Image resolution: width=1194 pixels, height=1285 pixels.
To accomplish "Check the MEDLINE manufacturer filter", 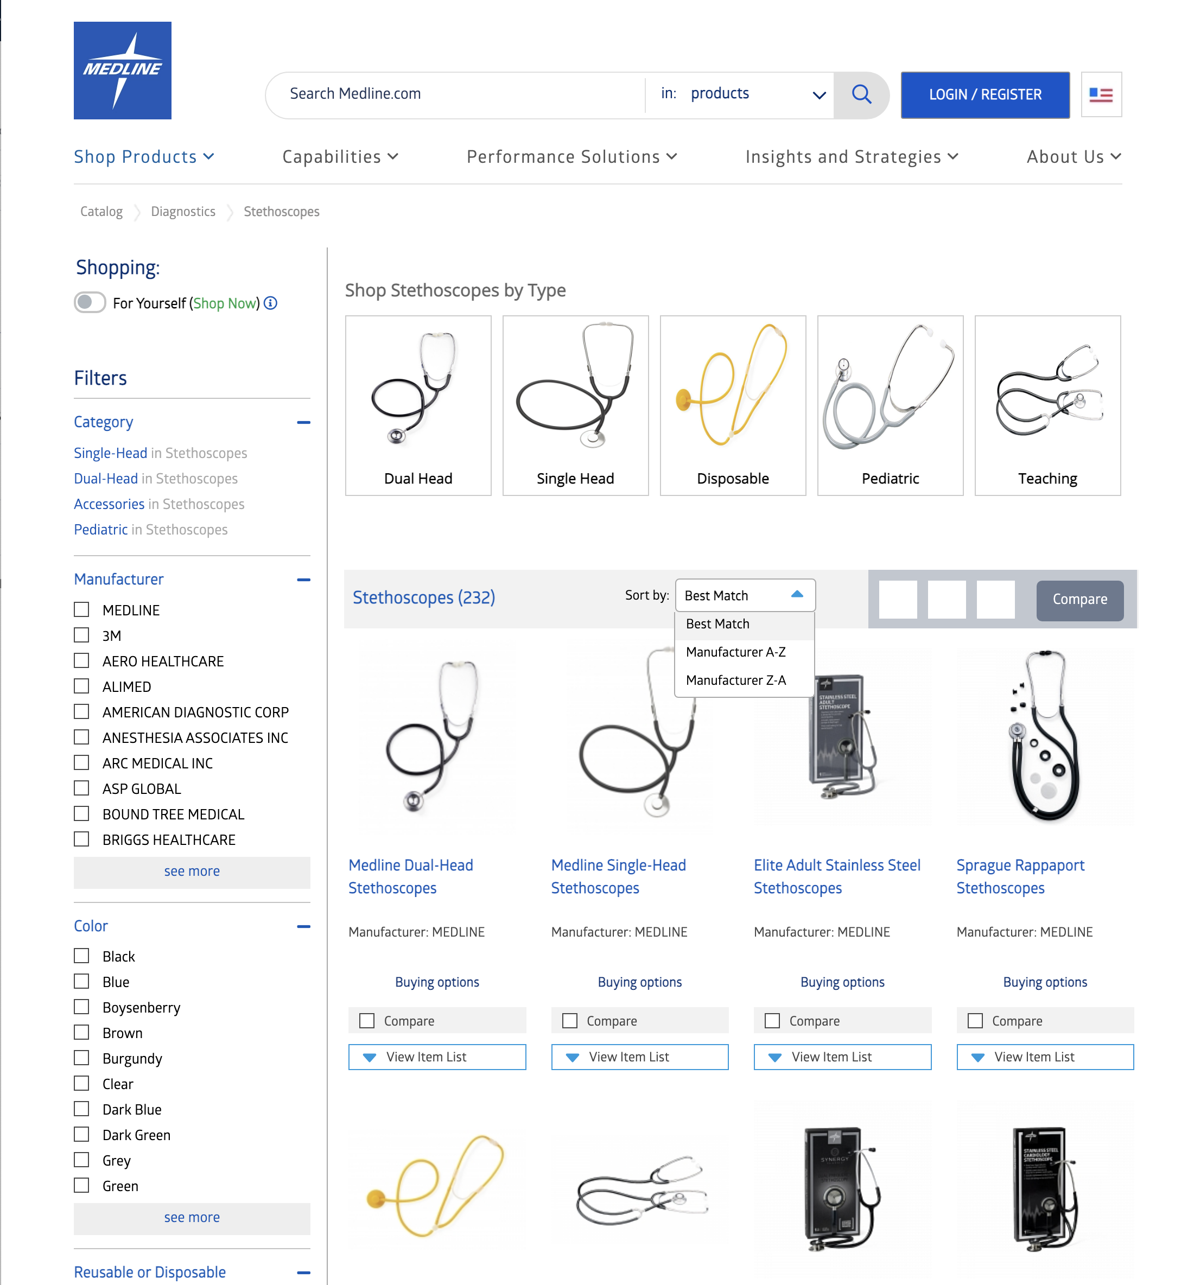I will pos(81,609).
